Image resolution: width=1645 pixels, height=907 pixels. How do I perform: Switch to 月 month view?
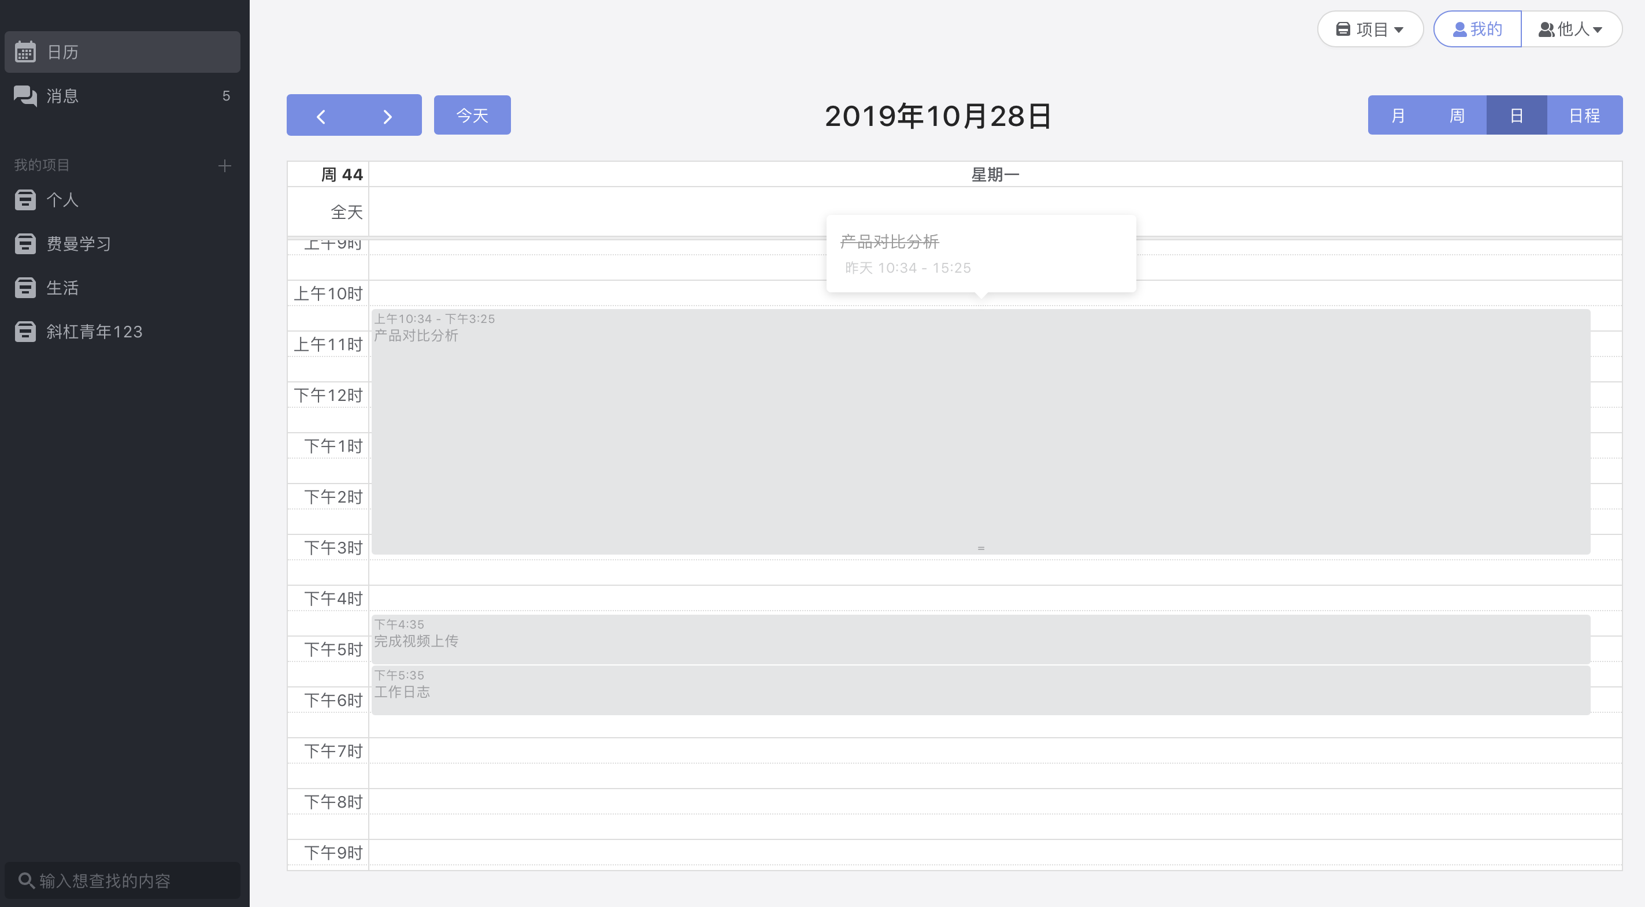[x=1397, y=116]
